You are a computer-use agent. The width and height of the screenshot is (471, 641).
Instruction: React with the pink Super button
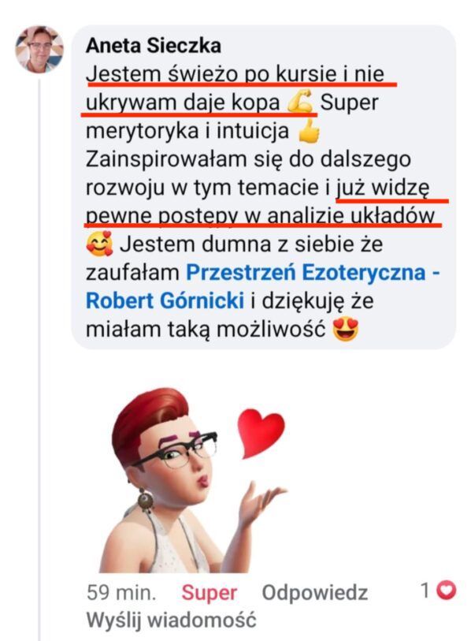pyautogui.click(x=210, y=592)
